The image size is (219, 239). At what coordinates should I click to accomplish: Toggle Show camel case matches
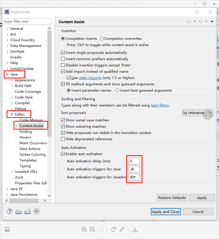coord(63,120)
